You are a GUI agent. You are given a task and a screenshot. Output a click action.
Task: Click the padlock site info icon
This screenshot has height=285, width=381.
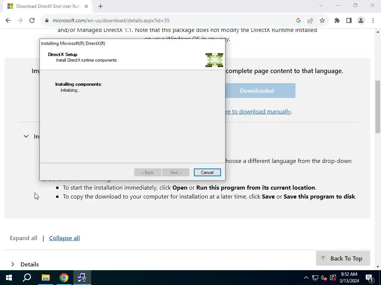tap(47, 21)
